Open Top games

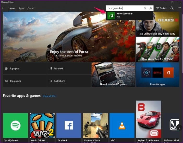click(25, 81)
